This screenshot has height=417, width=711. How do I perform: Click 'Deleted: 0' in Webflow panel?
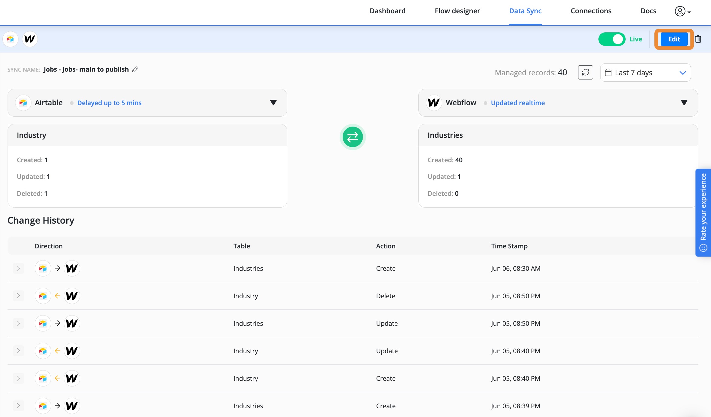click(443, 193)
